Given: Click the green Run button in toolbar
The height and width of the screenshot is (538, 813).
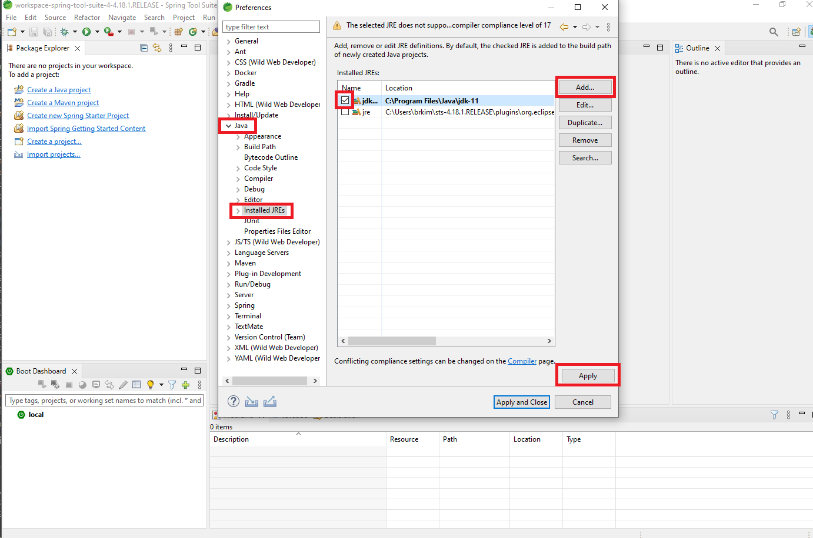Looking at the screenshot, I should click(x=86, y=32).
